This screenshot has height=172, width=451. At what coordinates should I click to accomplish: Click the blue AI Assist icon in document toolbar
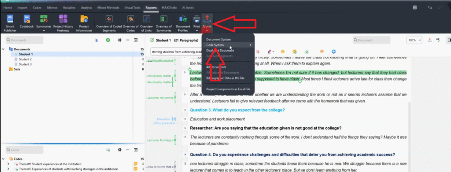[334, 52]
